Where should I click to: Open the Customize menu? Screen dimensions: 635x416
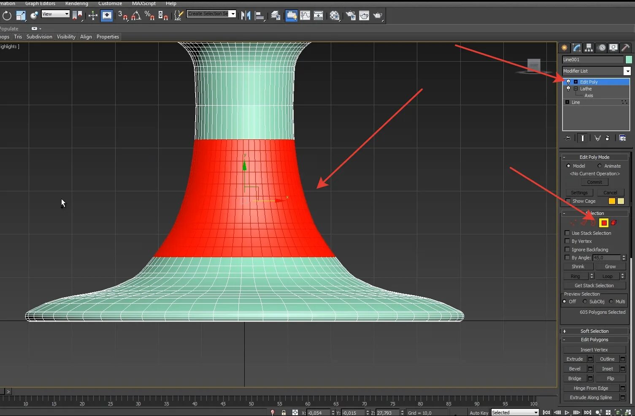110,3
